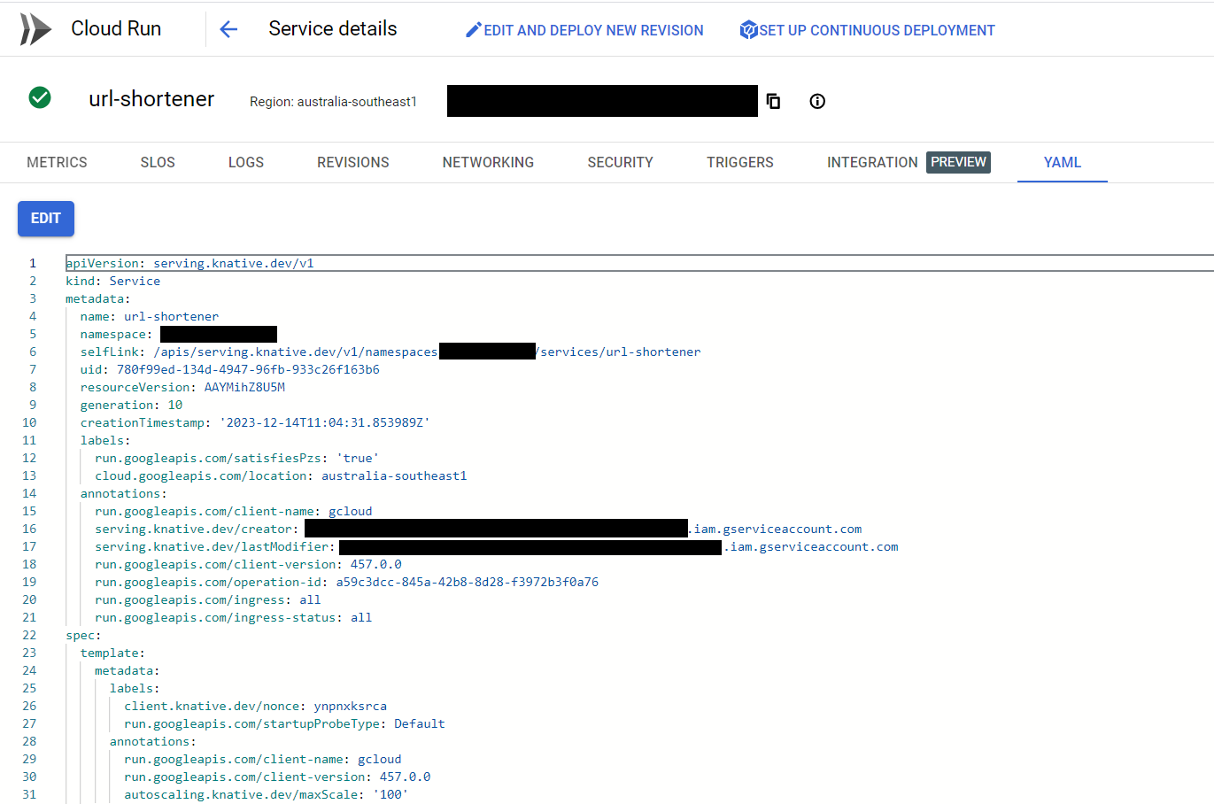Click the 'ingress-status: all' line

tap(234, 617)
